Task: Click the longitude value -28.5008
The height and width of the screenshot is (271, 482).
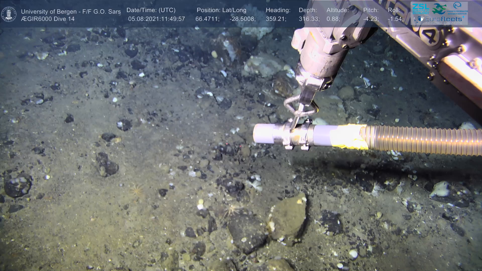Action: point(242,19)
